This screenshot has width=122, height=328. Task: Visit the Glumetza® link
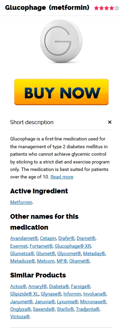(x=22, y=253)
